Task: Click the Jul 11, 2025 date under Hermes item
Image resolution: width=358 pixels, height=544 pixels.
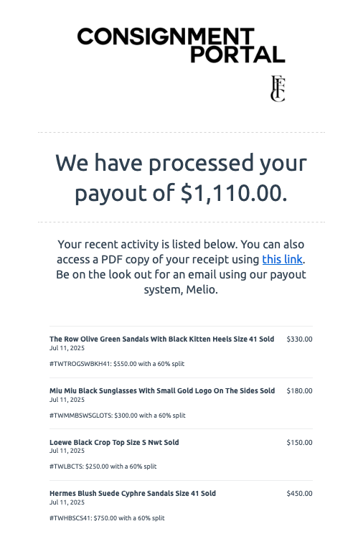Action: pyautogui.click(x=67, y=502)
